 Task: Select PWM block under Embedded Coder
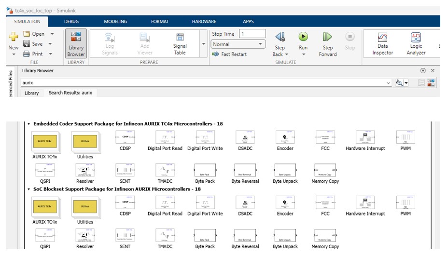[406, 140]
